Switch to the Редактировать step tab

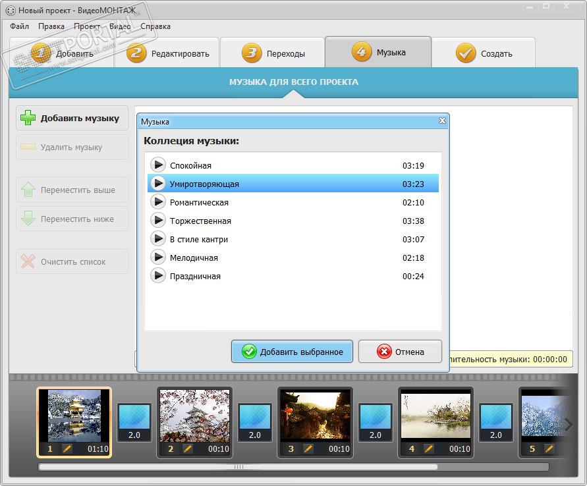click(167, 53)
